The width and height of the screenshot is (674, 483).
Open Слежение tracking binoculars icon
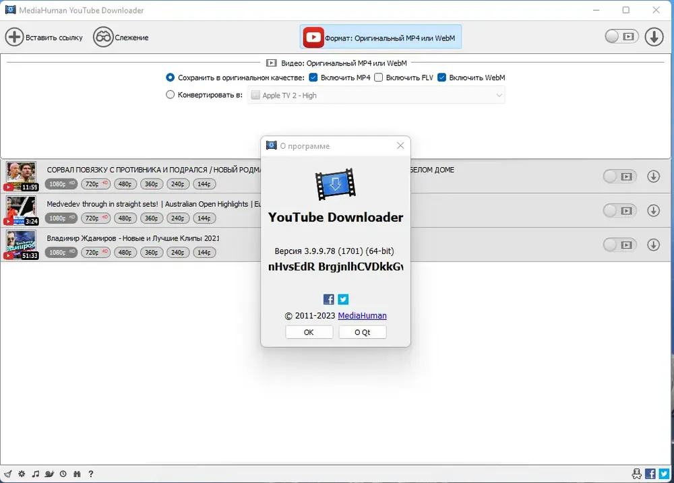click(x=103, y=37)
